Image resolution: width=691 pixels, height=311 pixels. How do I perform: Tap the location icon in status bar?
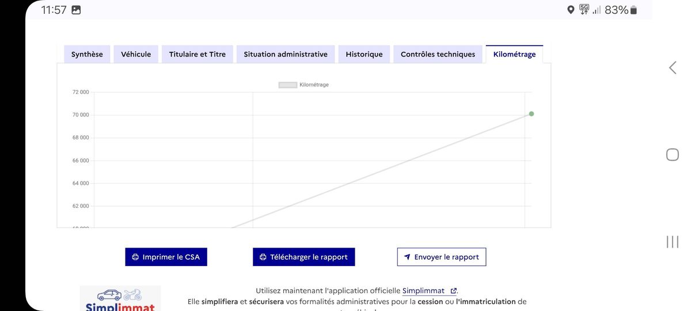coord(571,10)
